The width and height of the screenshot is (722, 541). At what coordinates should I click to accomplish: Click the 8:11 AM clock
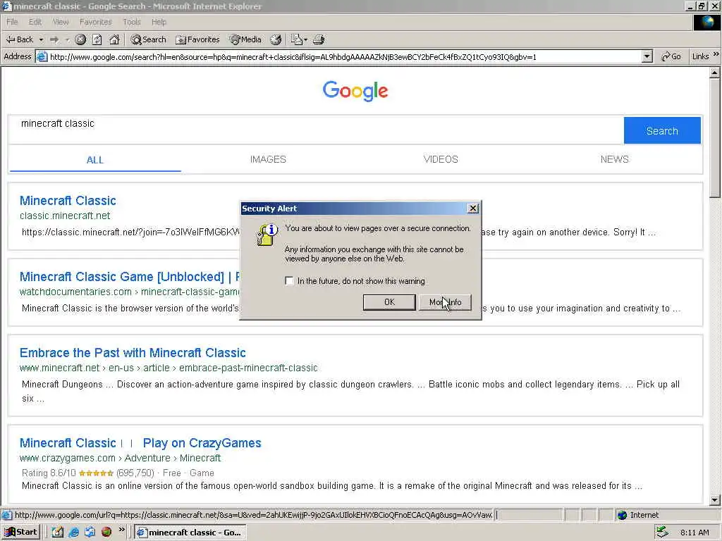tap(695, 533)
